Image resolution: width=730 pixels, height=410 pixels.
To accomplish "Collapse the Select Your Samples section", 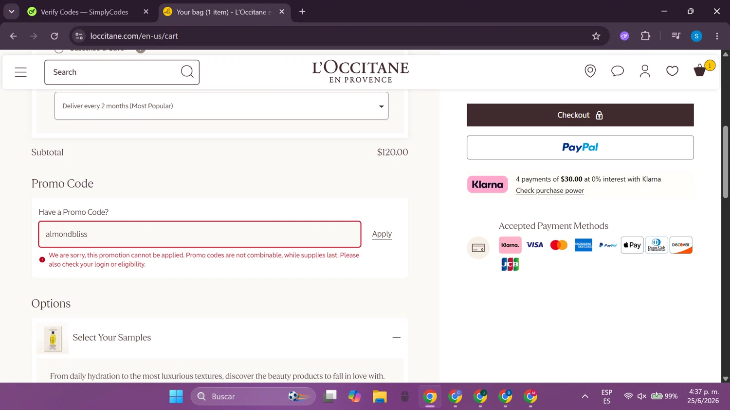I will [x=396, y=337].
